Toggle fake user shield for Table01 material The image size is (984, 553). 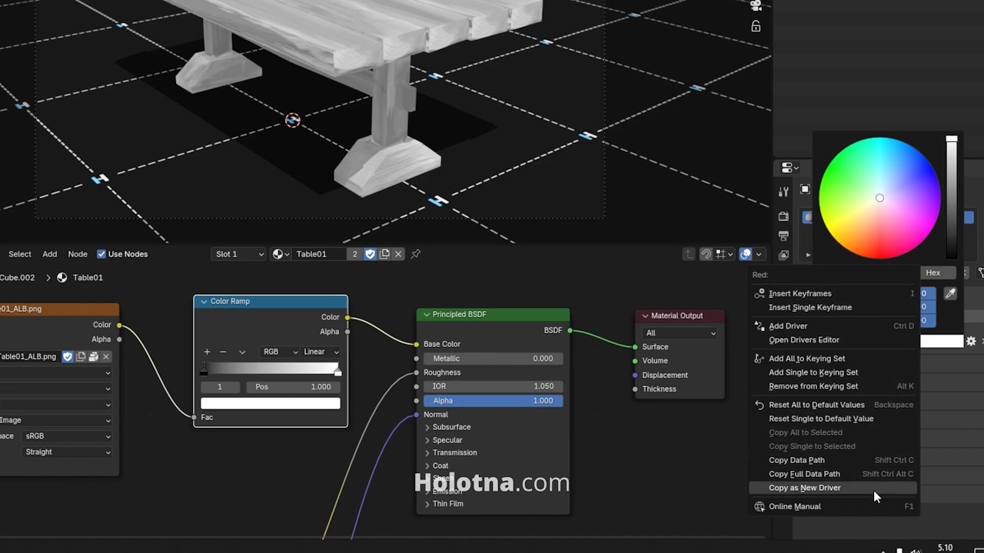[370, 254]
